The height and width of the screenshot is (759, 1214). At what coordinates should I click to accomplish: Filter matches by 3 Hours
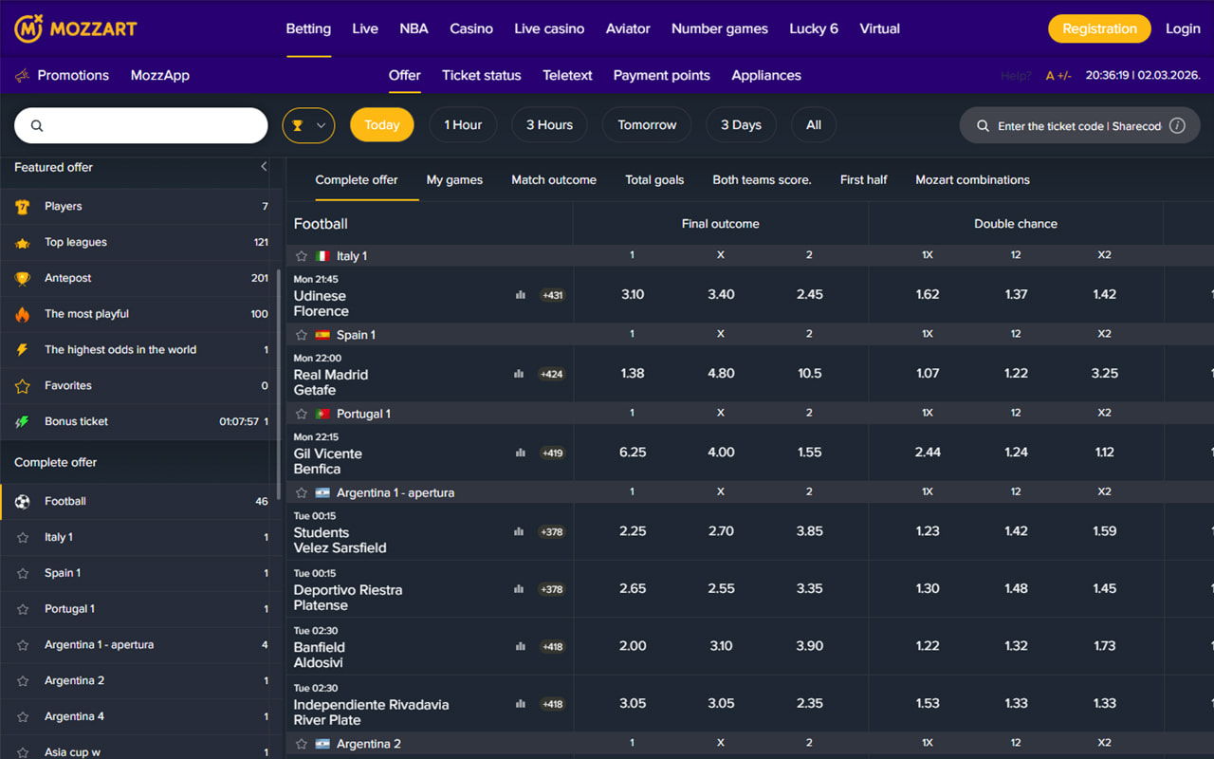549,125
